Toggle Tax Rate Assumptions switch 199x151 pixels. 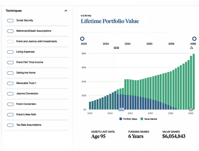click(10, 125)
